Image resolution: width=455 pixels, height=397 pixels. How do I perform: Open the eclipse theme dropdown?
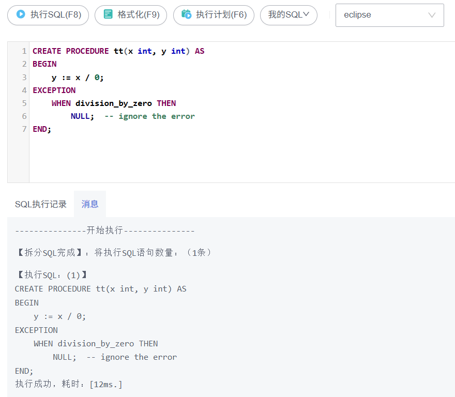tap(390, 15)
